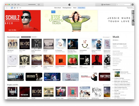The image size is (139, 106).
Task: Select the Vorbestellen toggle segment
Action: pos(34,37)
